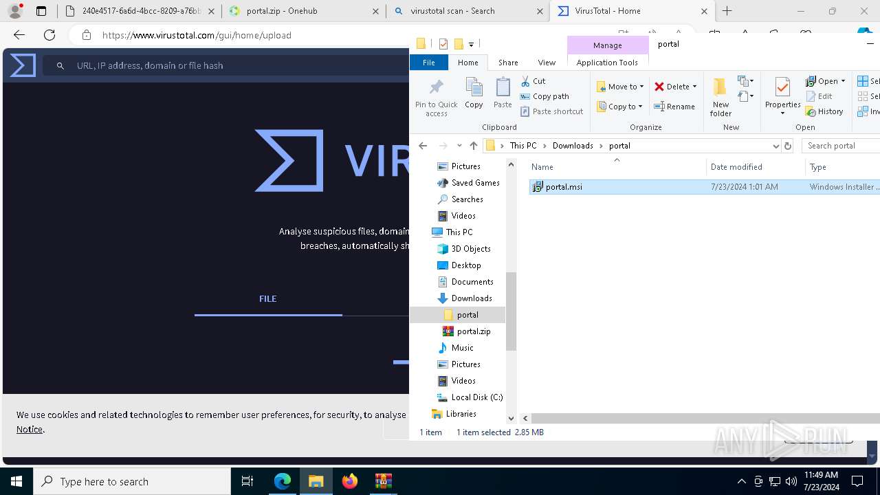Click Downloads in the address breadcrumb

[573, 146]
